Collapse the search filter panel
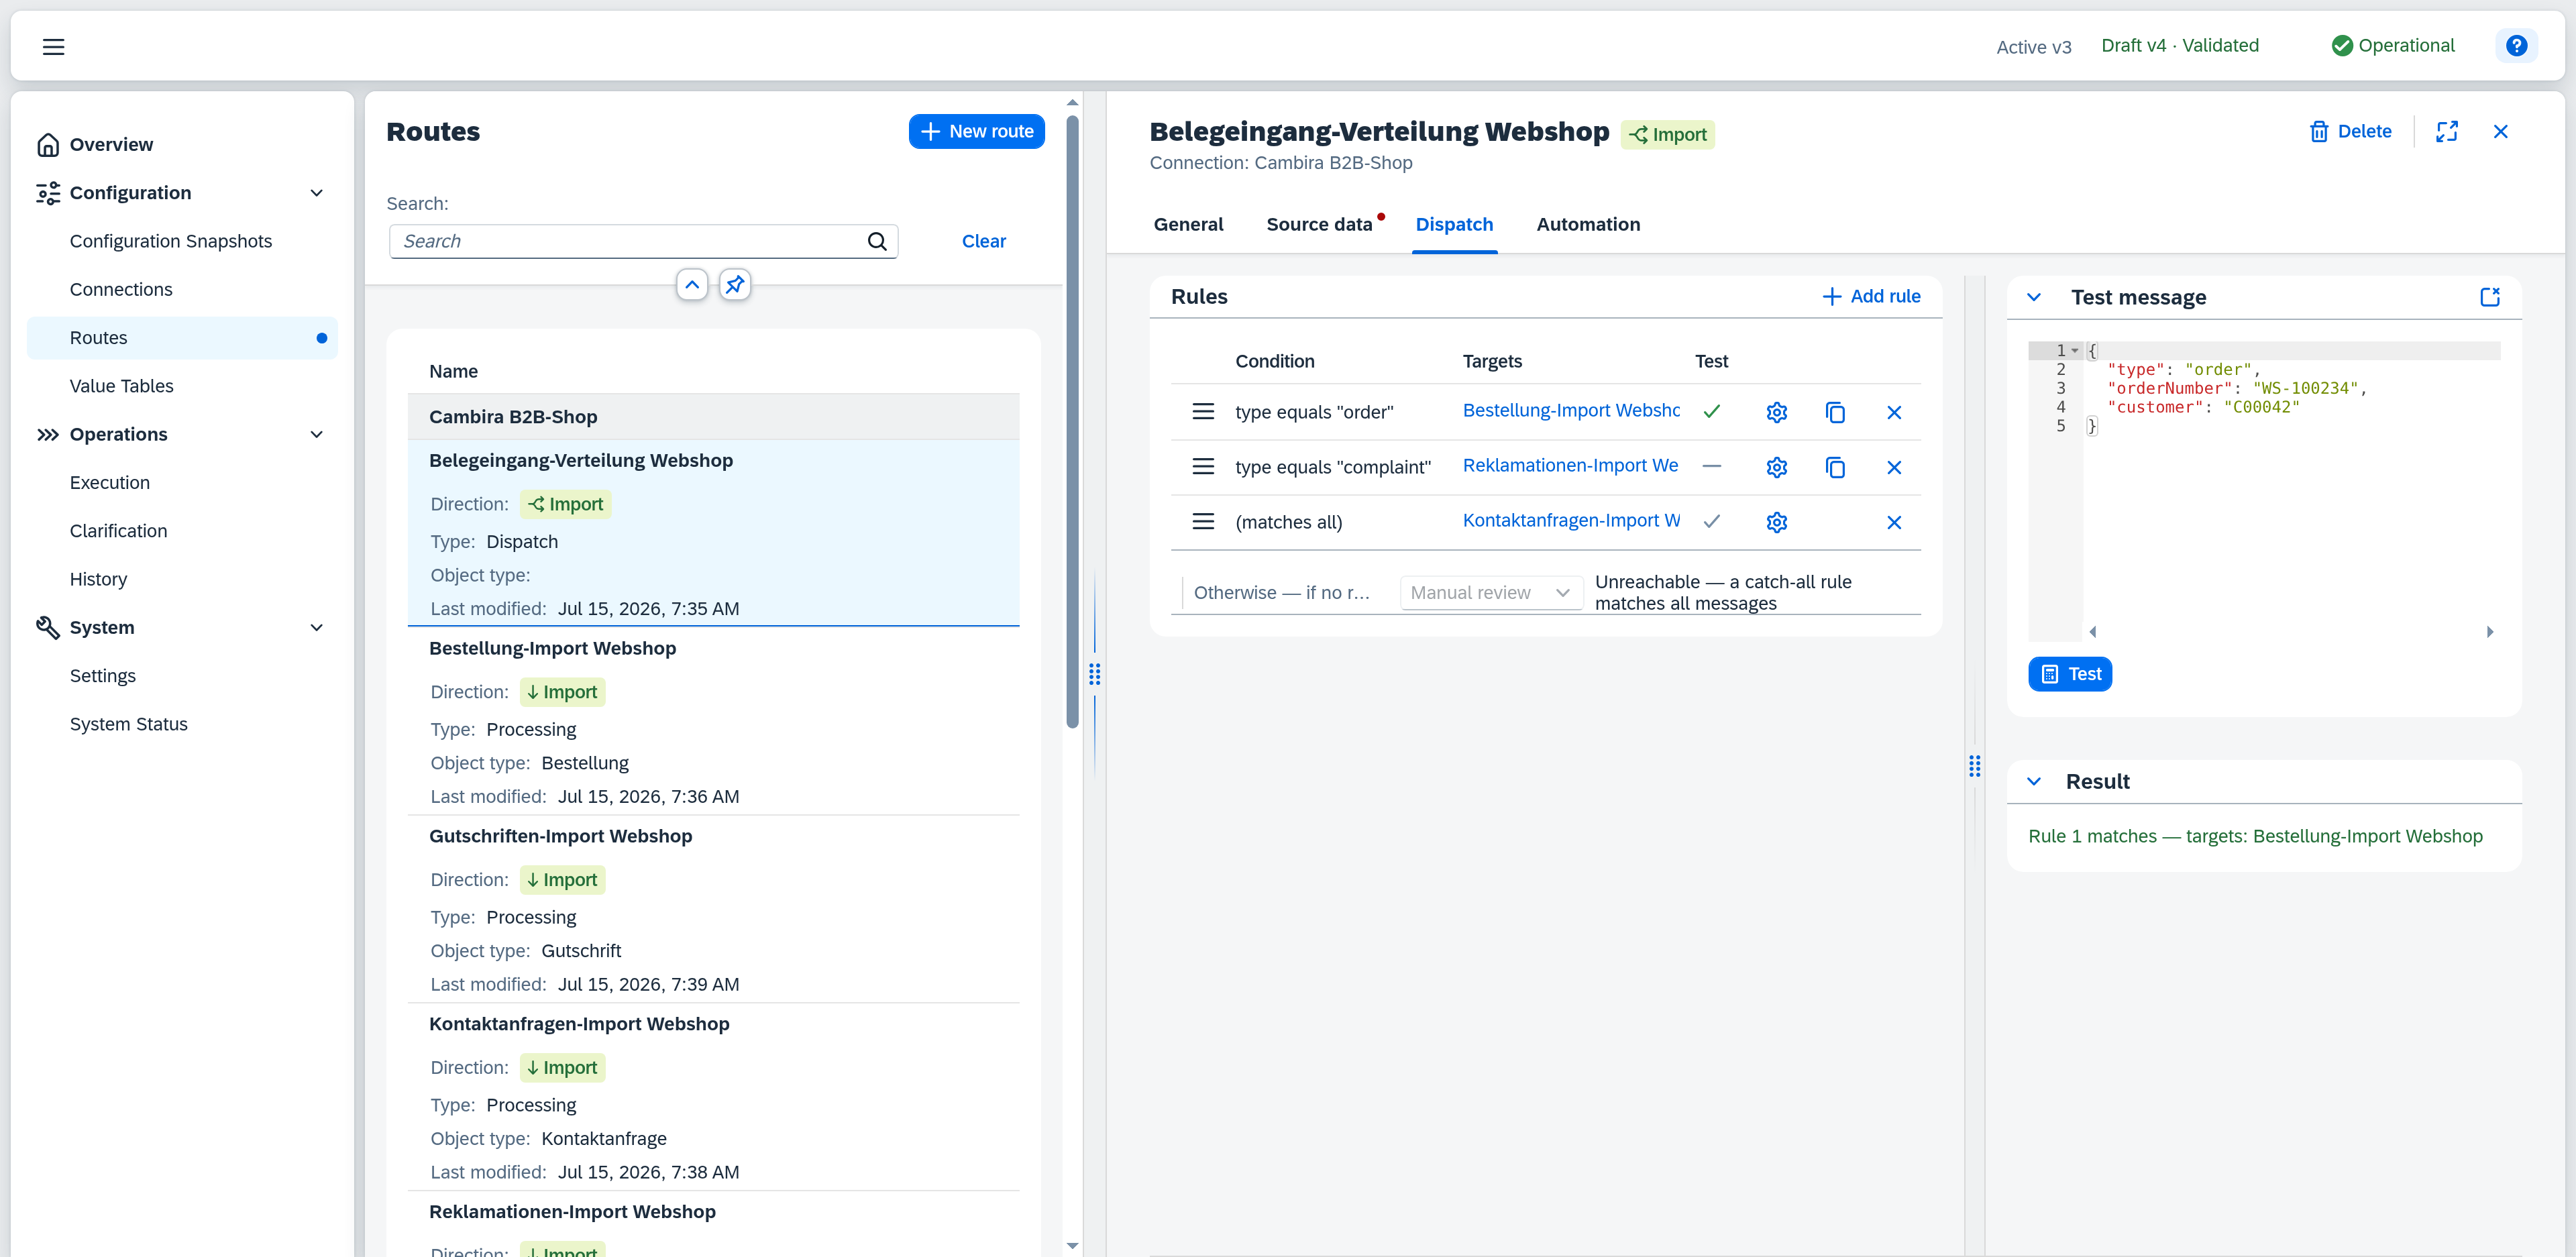Screen dimensions: 2576x1257 (692, 285)
